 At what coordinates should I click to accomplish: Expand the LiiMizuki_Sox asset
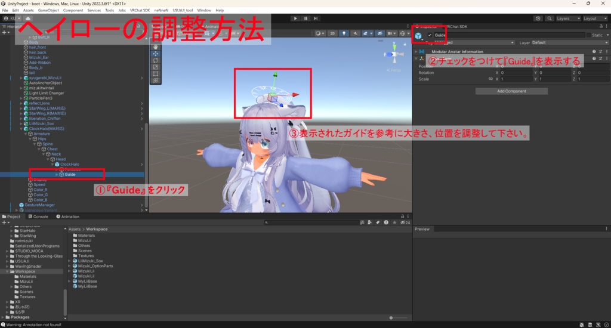(69, 261)
